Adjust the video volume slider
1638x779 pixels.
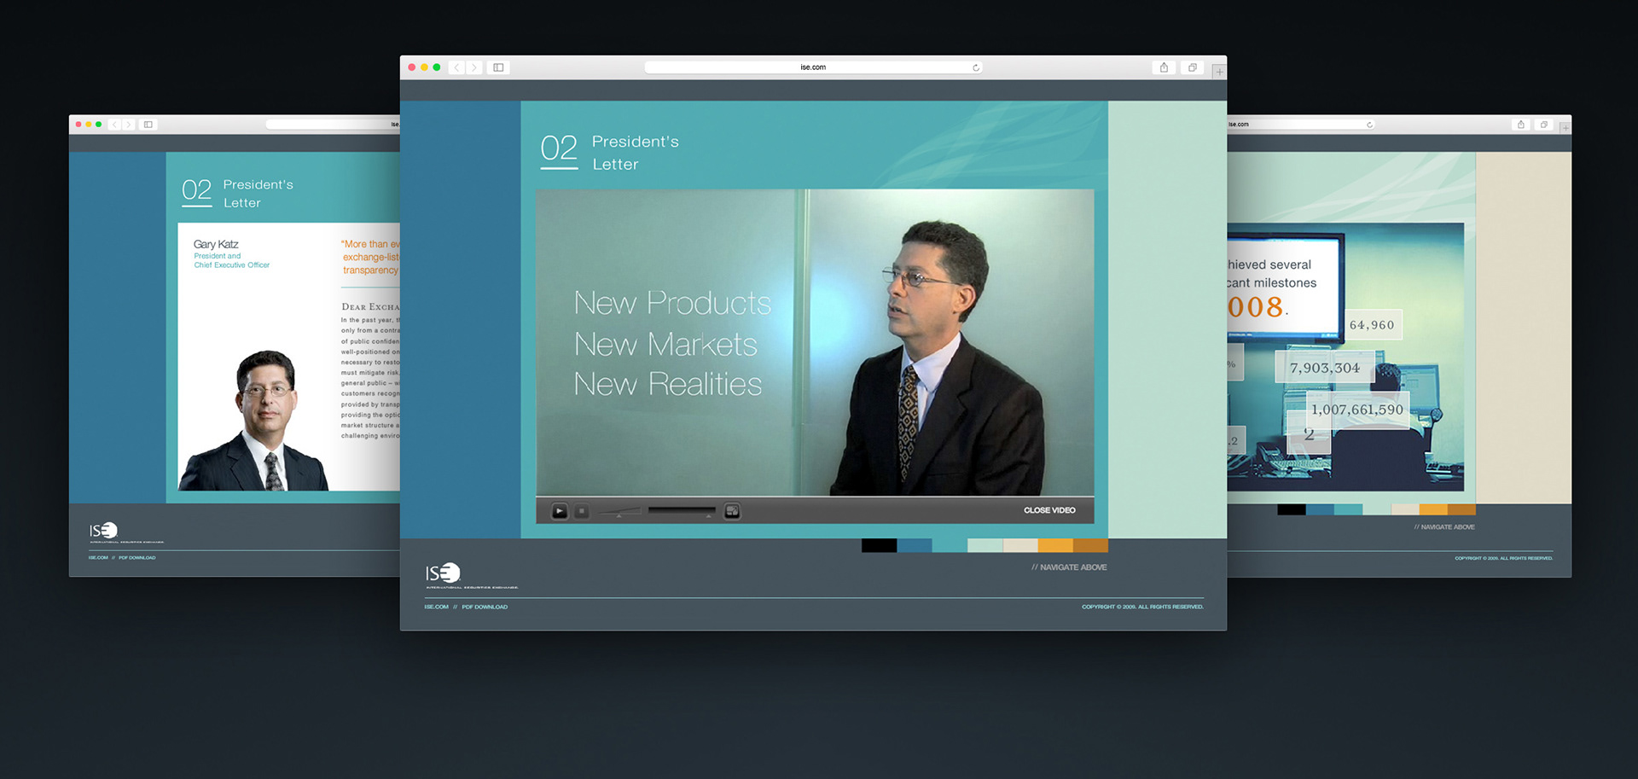620,511
